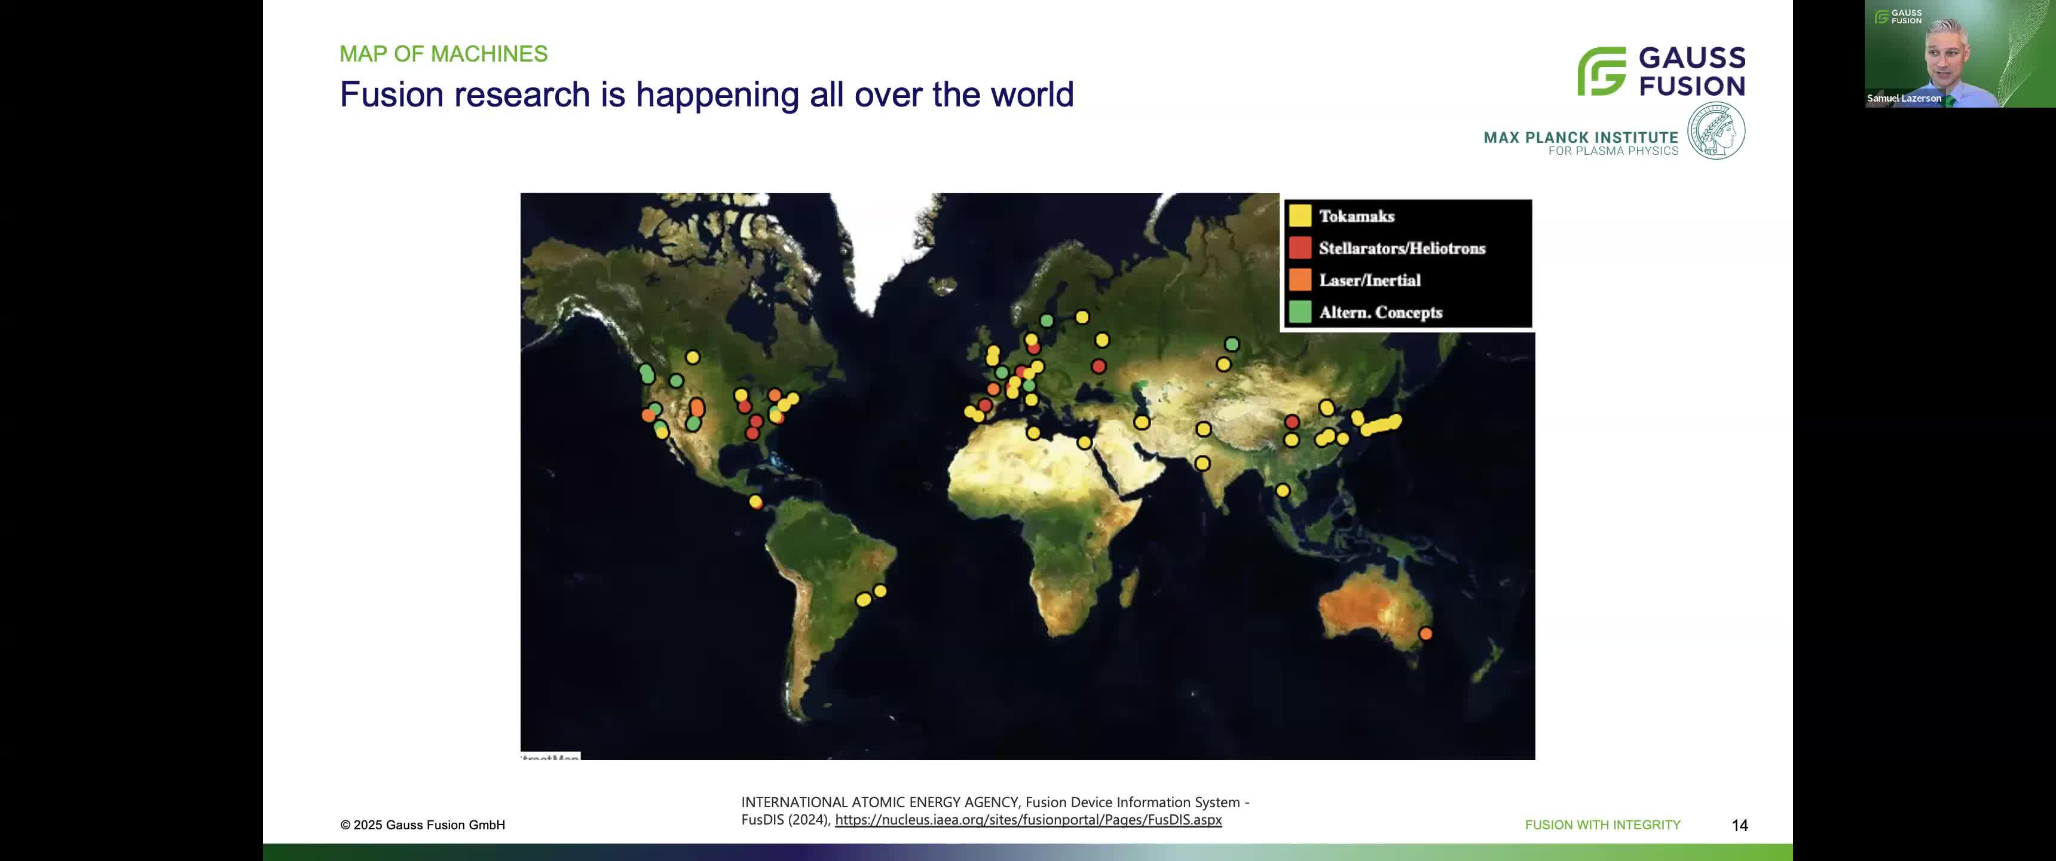Click the yellow marker in Thailand region

1283,490
